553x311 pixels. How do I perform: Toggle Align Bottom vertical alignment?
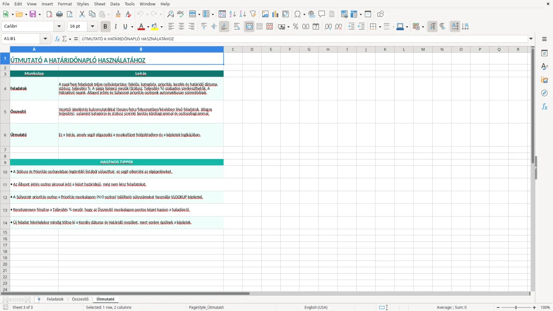(224, 27)
